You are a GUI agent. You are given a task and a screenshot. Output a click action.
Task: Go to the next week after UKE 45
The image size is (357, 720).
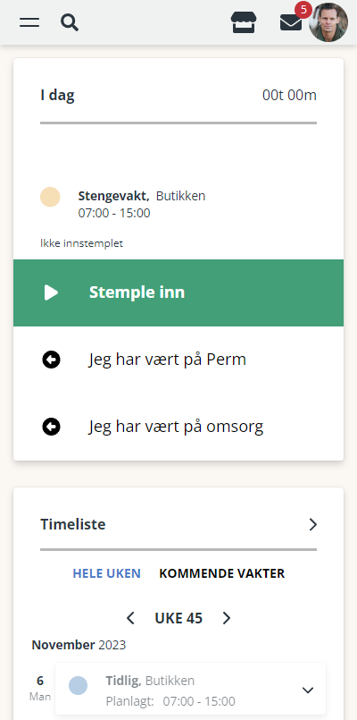227,619
